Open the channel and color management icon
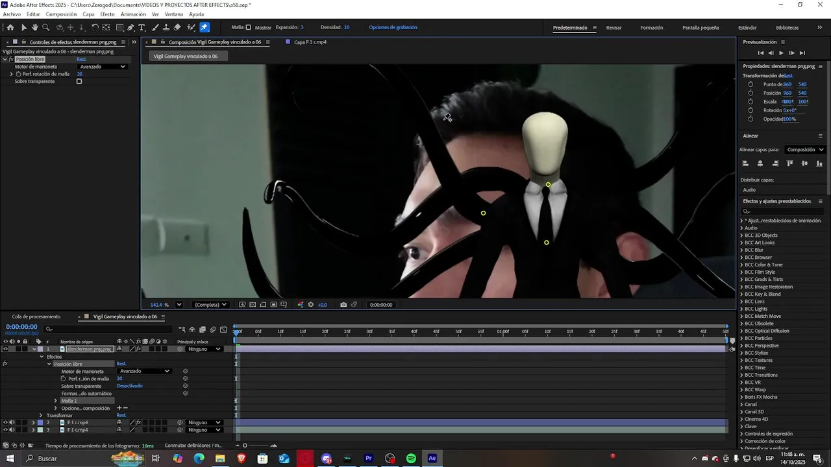 click(300, 305)
